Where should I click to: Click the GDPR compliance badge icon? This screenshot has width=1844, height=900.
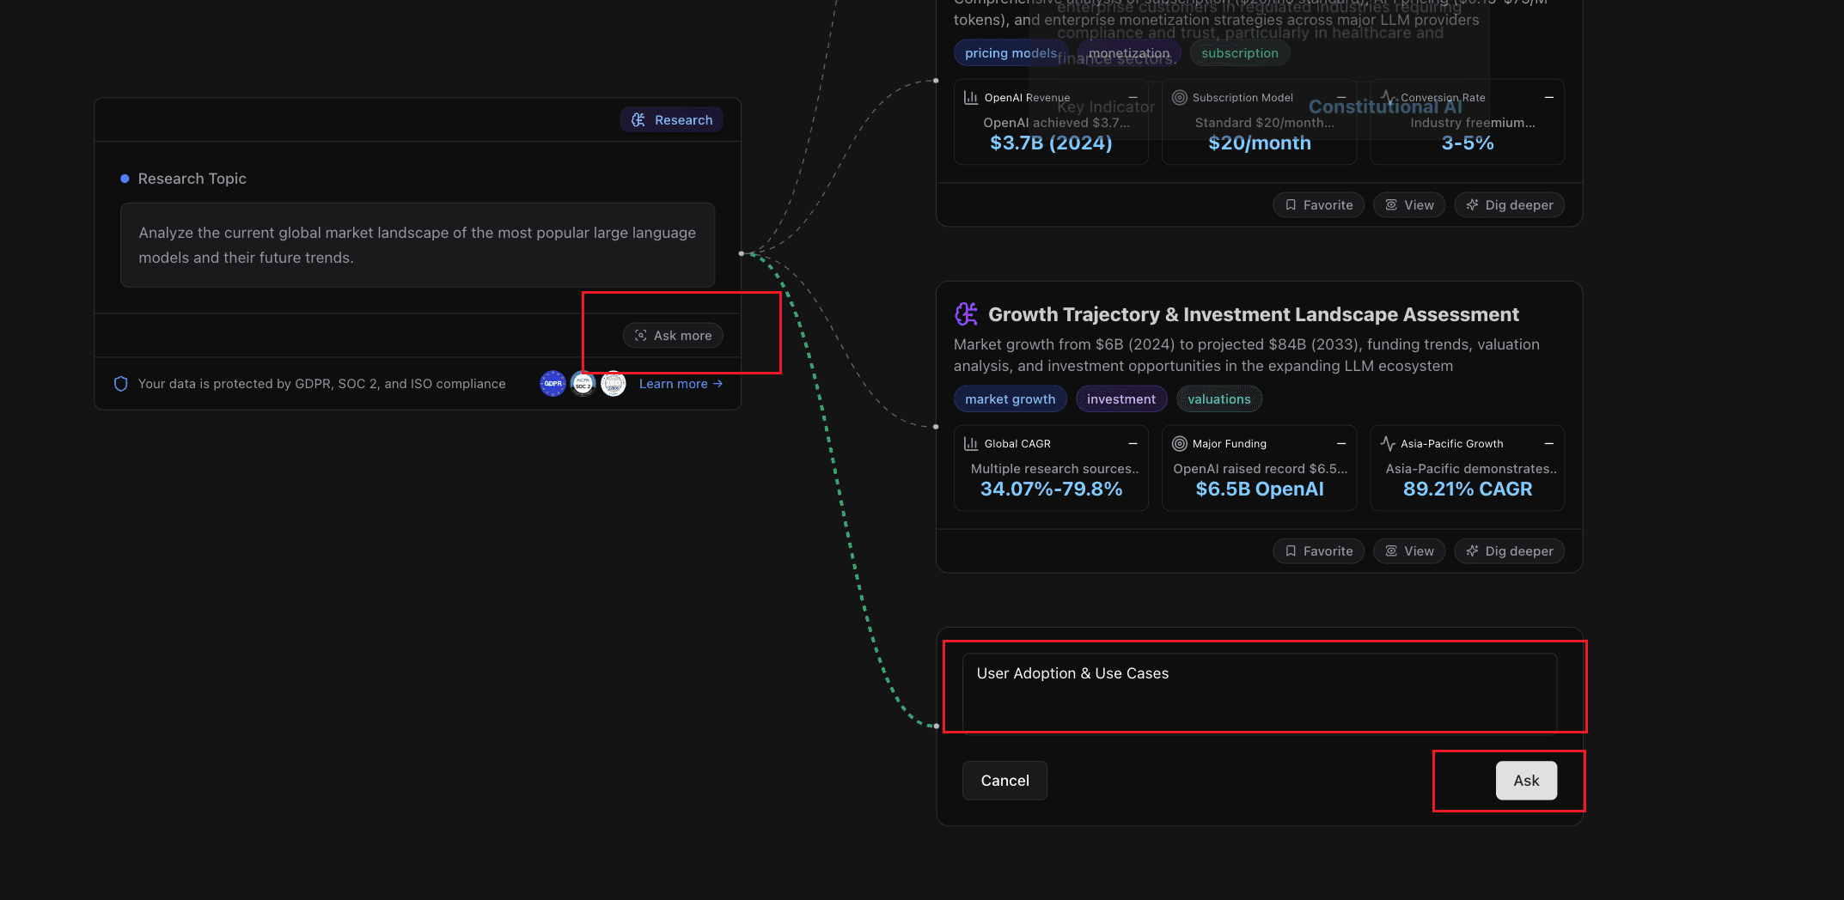[553, 384]
